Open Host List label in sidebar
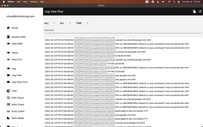 coord(16,59)
